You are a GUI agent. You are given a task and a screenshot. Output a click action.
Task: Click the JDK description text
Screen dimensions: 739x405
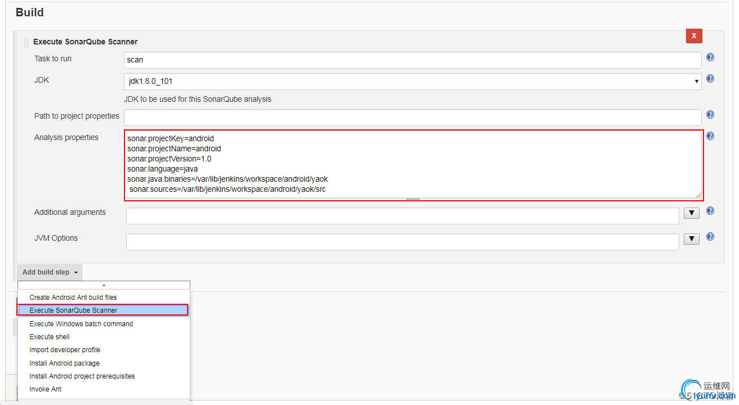(x=198, y=99)
